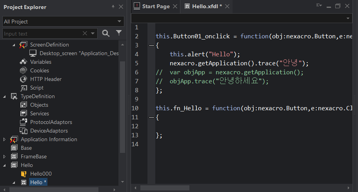Open the All Project combo box
This screenshot has height=192, width=358.
pos(63,22)
